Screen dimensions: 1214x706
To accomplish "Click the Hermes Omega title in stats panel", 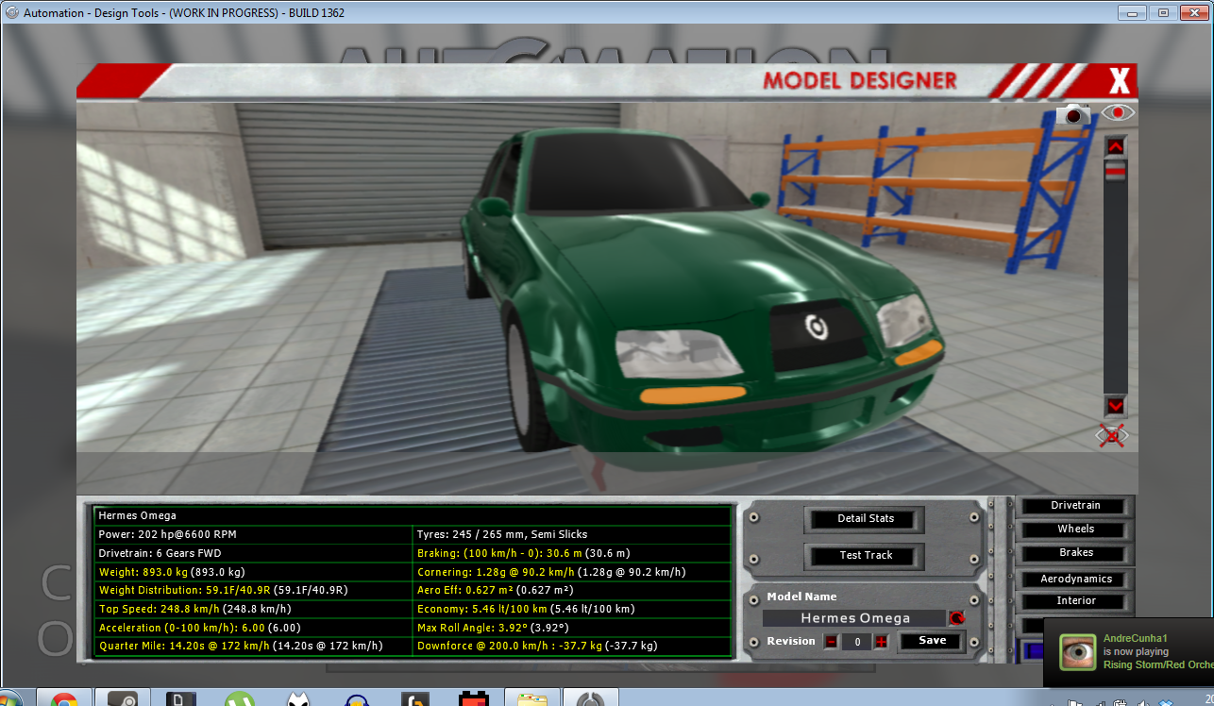I will point(138,516).
